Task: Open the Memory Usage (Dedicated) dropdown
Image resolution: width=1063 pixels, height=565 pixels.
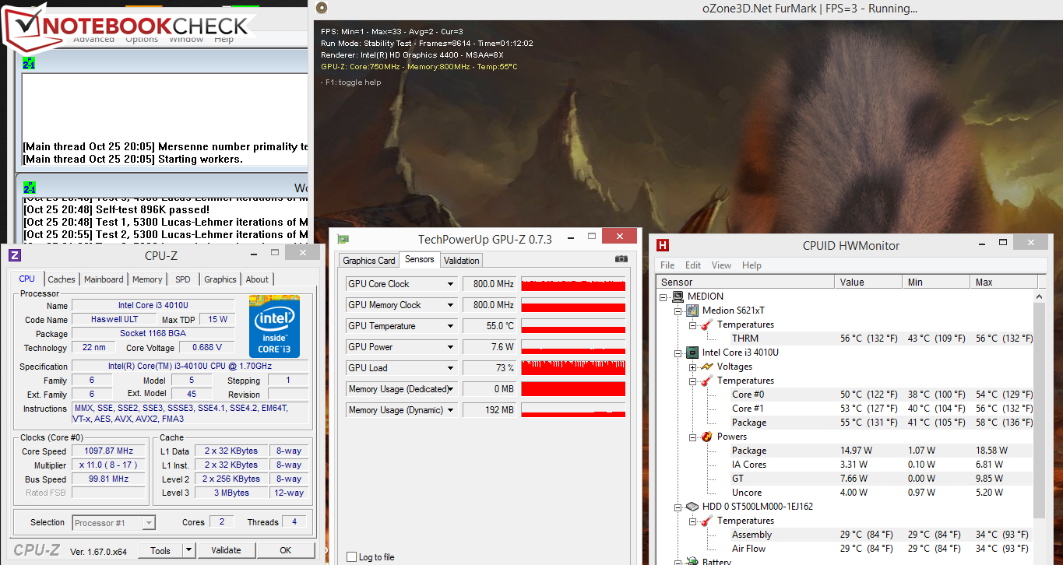Action: click(x=450, y=389)
